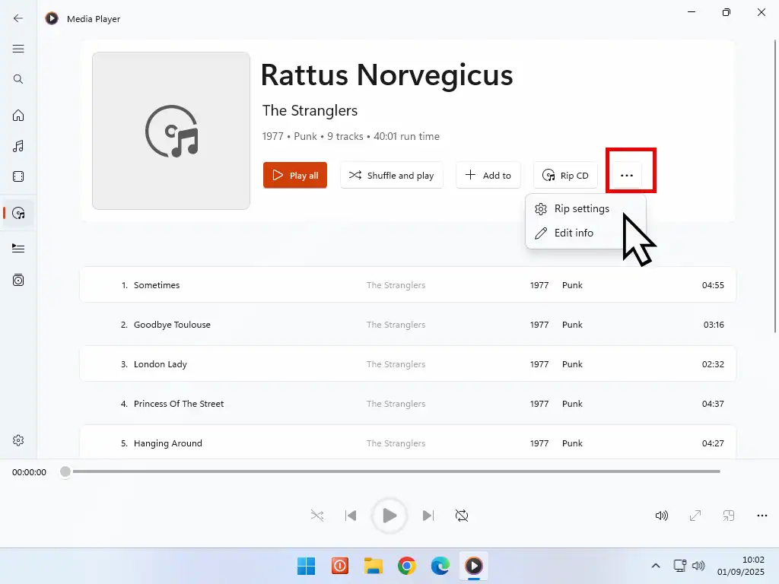Select track 3 London Lady
Viewport: 779px width, 584px height.
[408, 364]
